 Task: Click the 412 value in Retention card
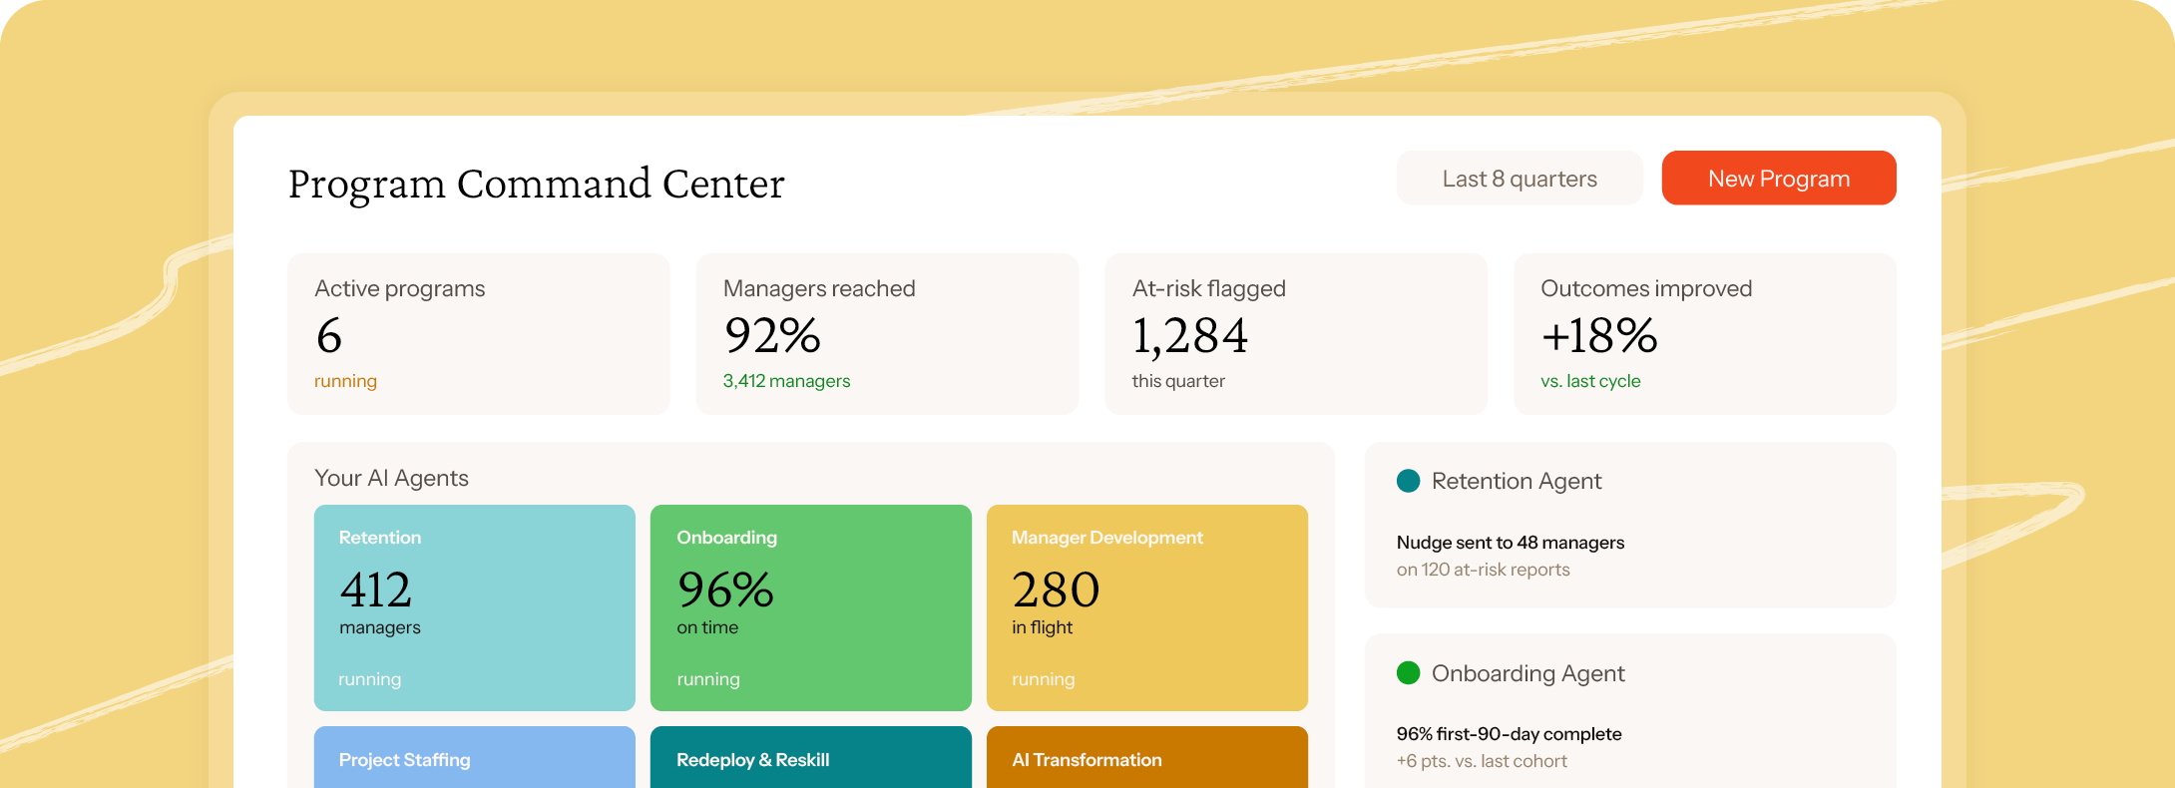click(376, 590)
